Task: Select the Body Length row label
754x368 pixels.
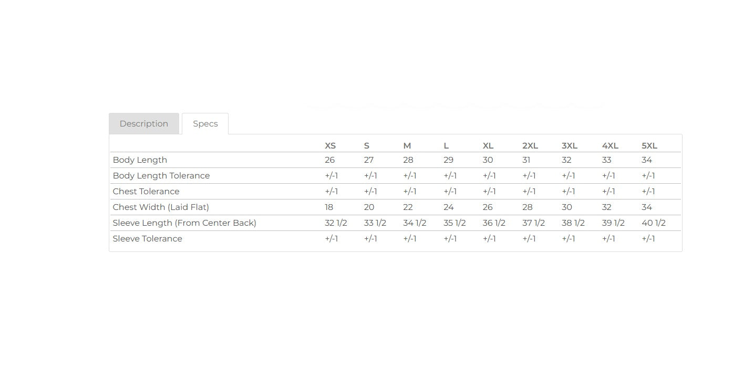Action: click(140, 160)
